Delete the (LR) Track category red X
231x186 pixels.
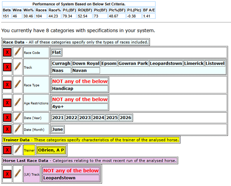tap(7, 174)
